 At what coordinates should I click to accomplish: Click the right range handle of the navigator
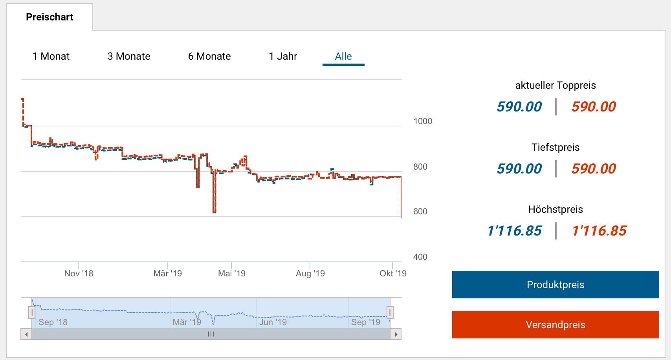pyautogui.click(x=390, y=312)
